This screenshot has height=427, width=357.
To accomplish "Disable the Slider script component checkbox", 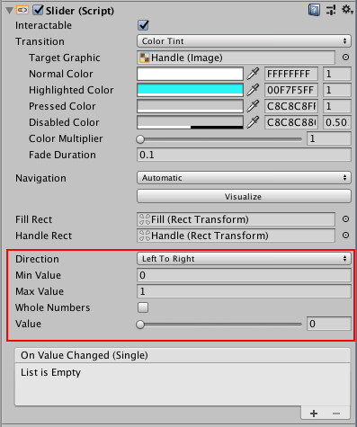I will 38,10.
